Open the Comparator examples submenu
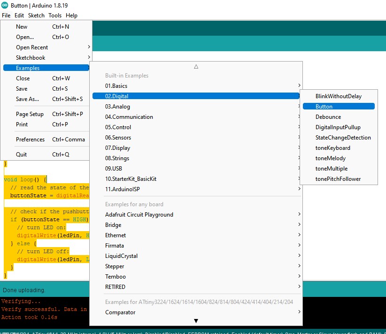386x334 pixels. coord(196,312)
